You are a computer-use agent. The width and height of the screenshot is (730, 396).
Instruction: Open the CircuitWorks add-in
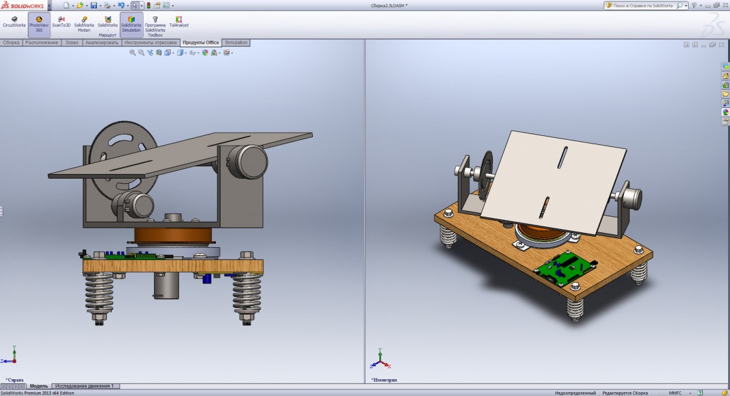click(x=14, y=23)
